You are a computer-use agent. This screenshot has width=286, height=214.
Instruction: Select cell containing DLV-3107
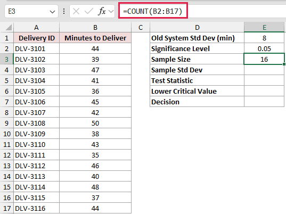[x=36, y=112]
